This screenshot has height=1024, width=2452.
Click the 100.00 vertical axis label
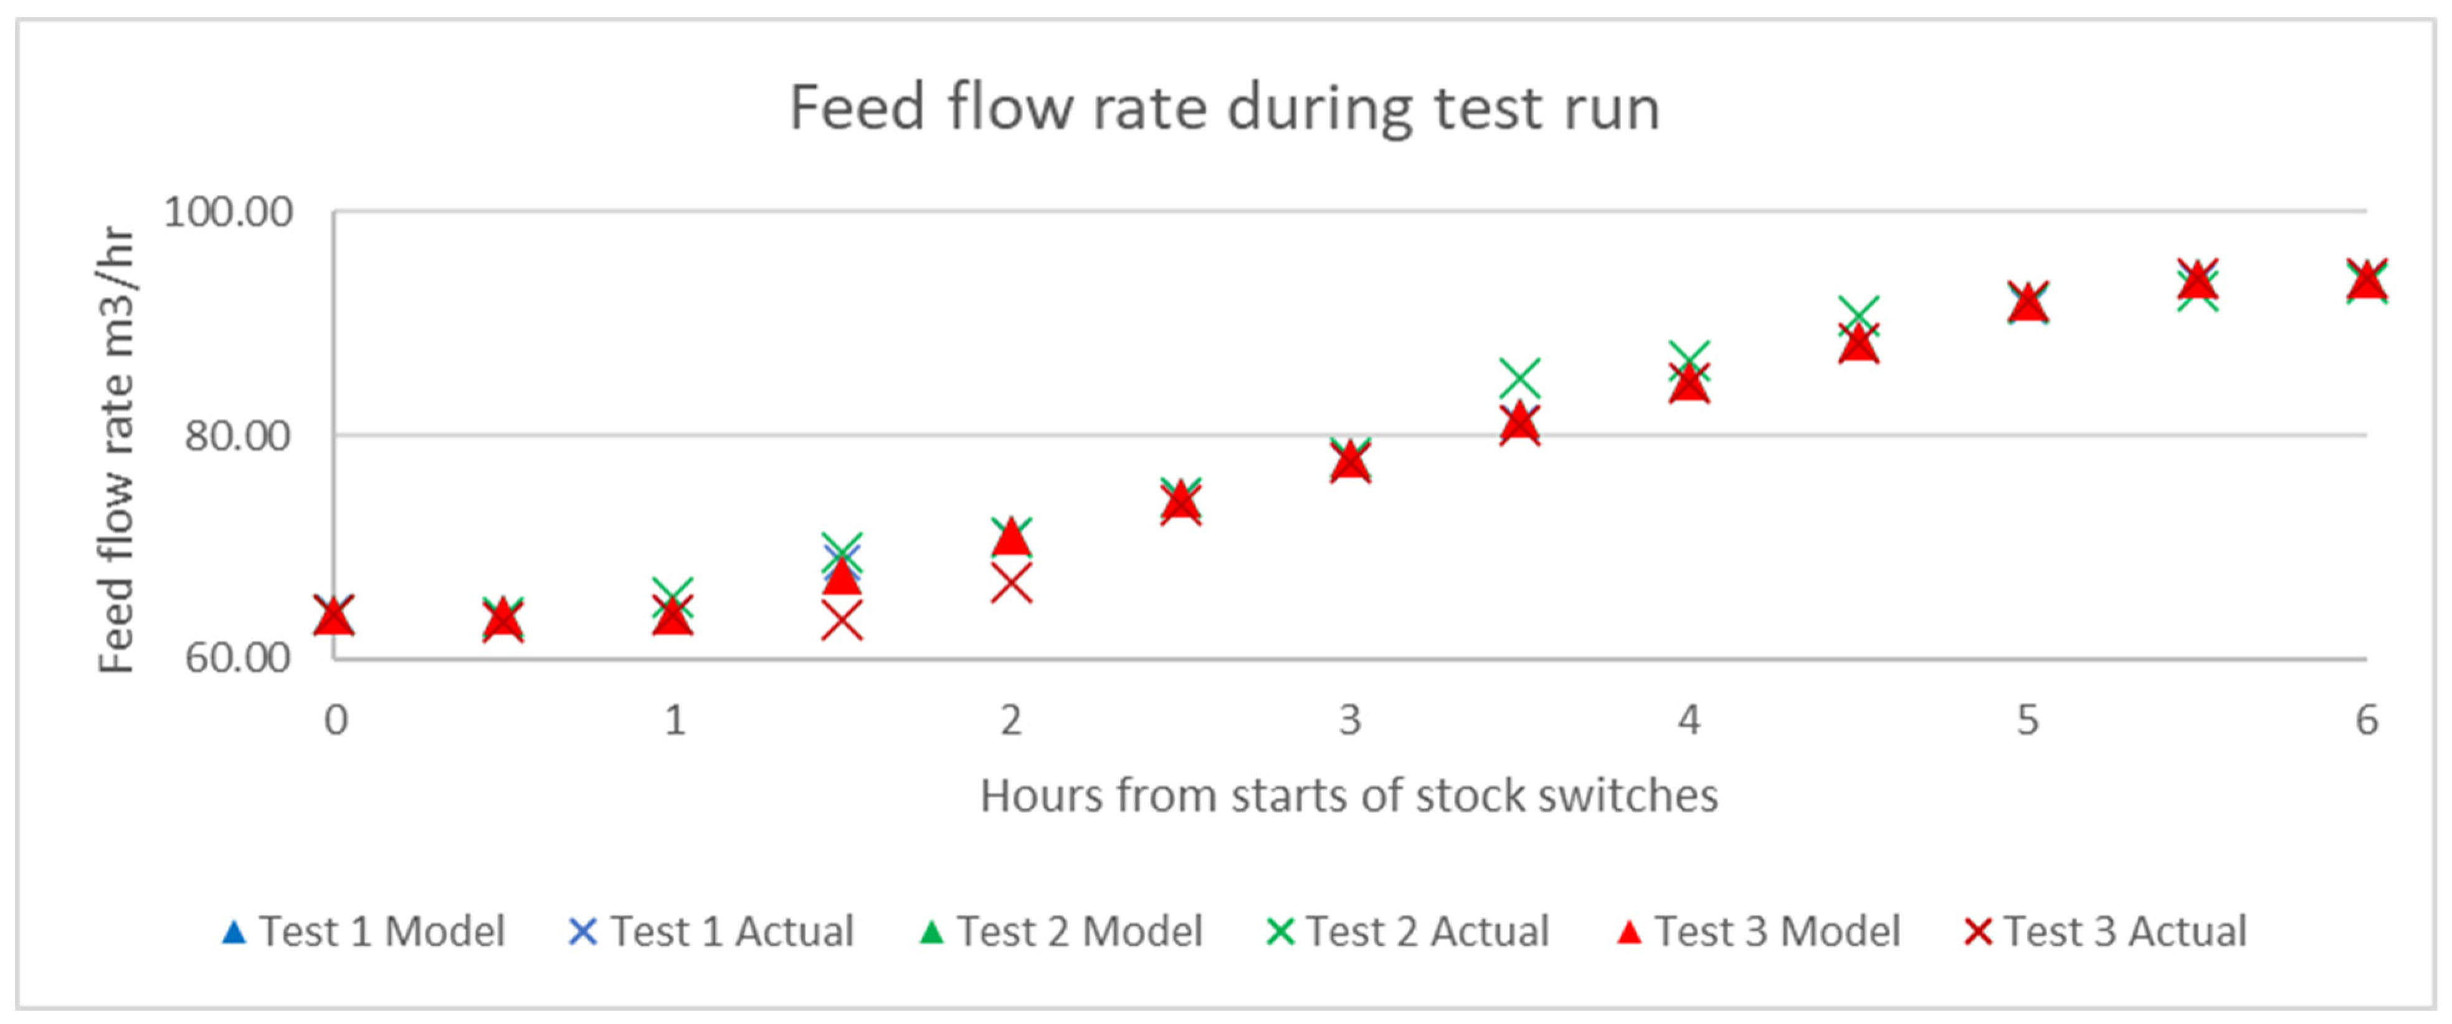(229, 211)
